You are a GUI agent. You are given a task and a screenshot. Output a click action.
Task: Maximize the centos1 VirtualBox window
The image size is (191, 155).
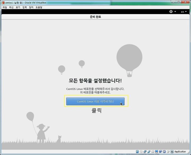pos(179,2)
